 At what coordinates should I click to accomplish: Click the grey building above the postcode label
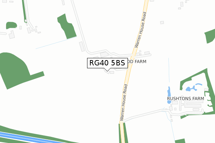(104, 54)
